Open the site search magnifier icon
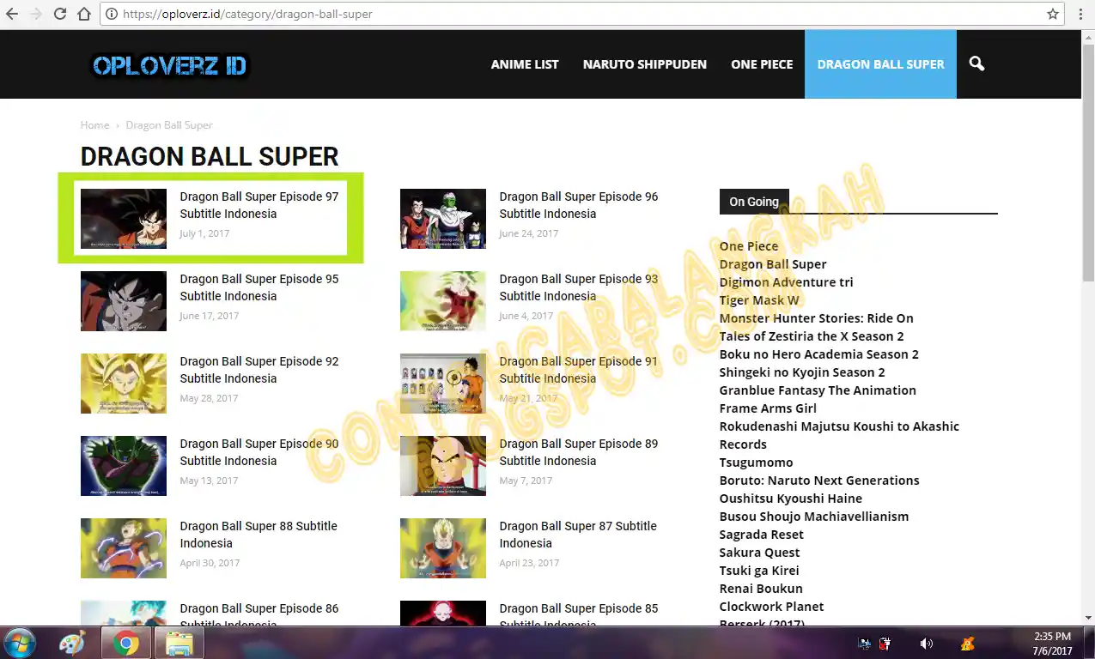The height and width of the screenshot is (659, 1095). click(976, 63)
